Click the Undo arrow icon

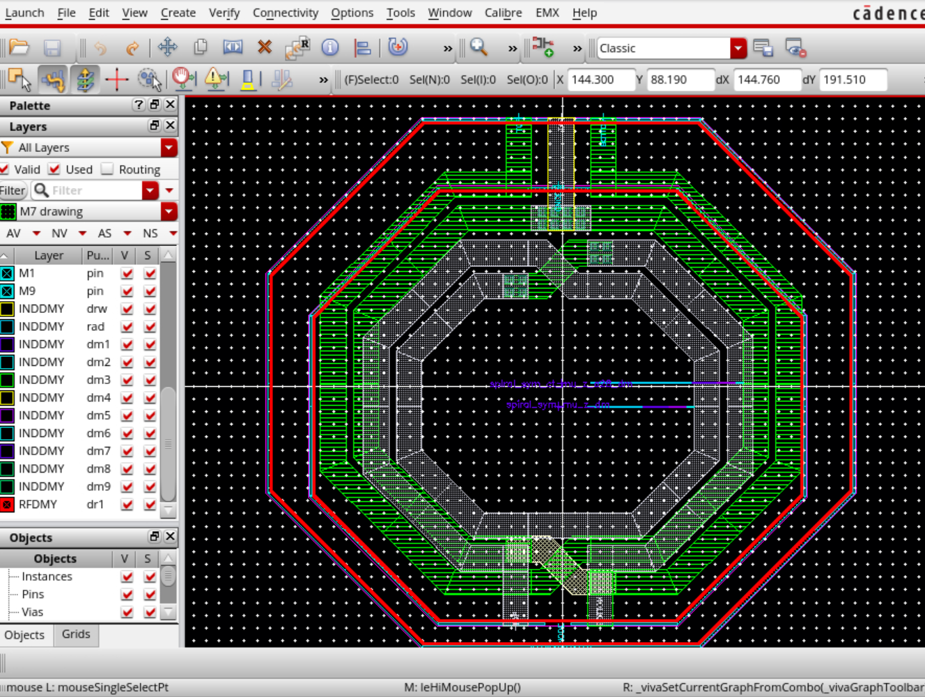click(100, 47)
